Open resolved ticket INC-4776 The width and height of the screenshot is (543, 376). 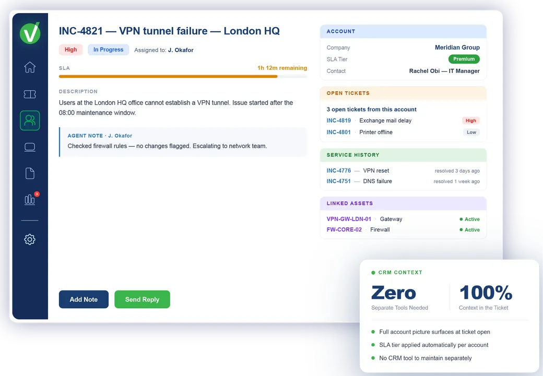coord(338,171)
